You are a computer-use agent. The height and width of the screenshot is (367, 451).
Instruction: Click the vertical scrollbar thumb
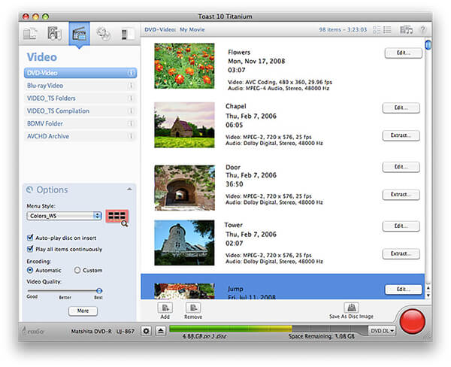(x=428, y=45)
